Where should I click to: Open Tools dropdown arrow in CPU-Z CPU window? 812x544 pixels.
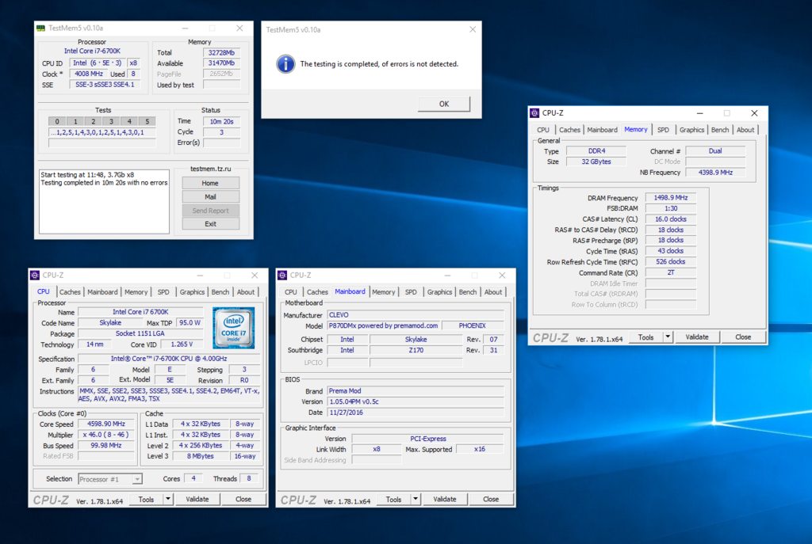(168, 500)
